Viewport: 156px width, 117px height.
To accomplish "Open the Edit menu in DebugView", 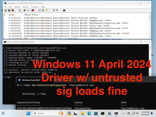I will click(x=10, y=7).
